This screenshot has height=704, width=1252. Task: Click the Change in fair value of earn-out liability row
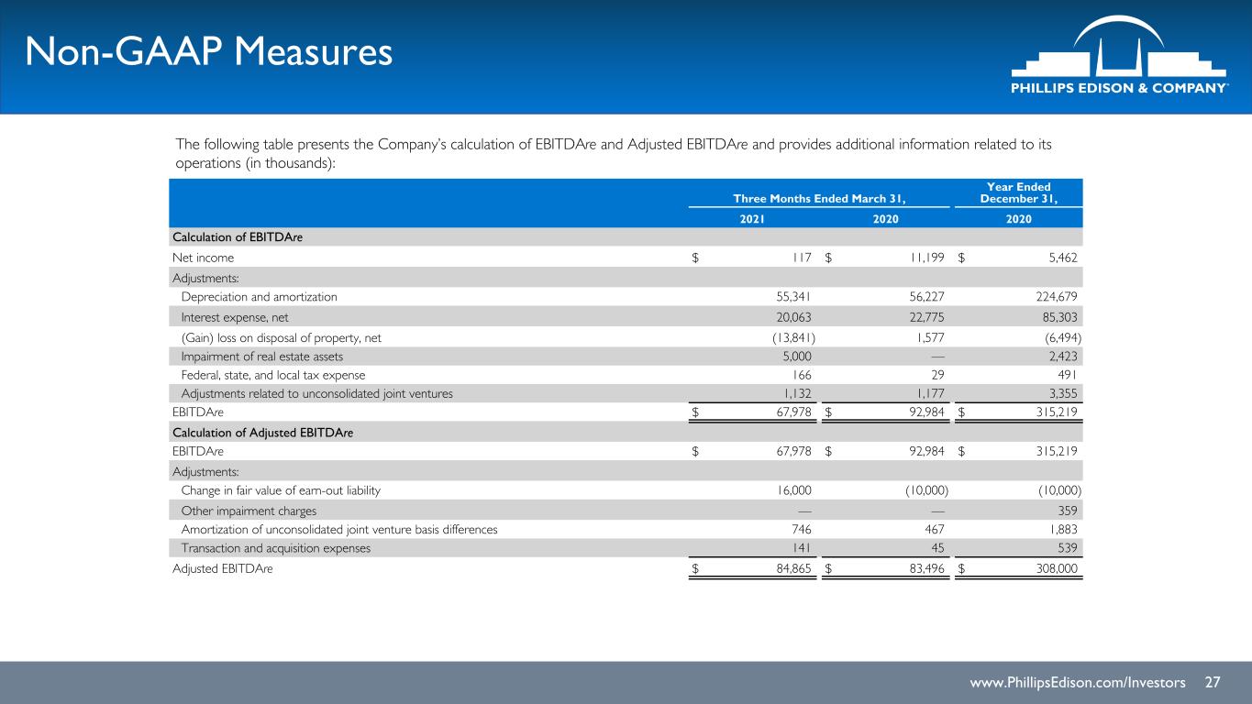tap(627, 490)
